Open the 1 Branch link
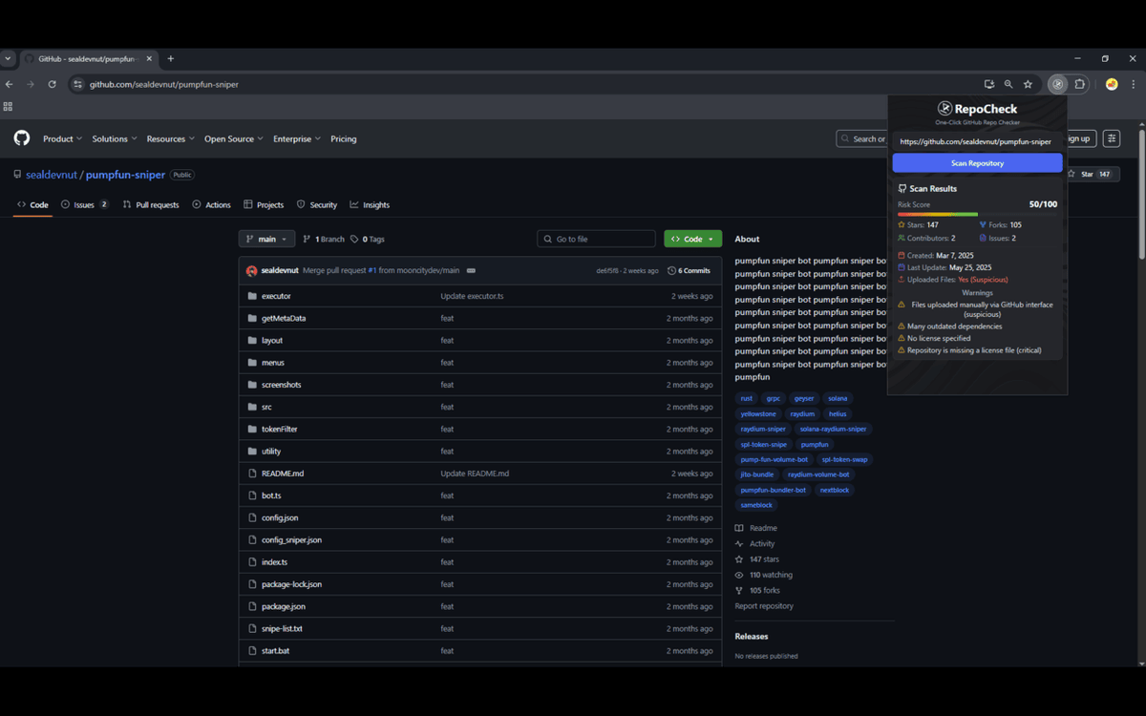This screenshot has height=716, width=1146. [x=324, y=239]
